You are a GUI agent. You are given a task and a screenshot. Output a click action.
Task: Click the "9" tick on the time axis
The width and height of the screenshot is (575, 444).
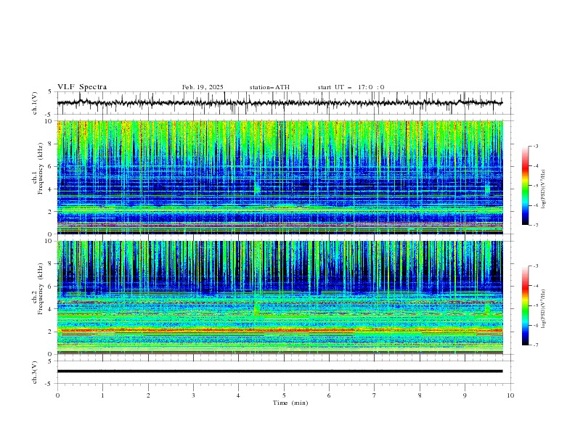pos(465,395)
